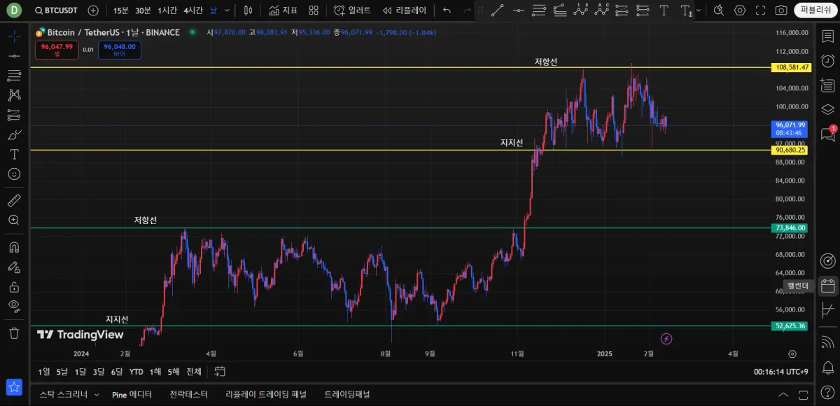Select the crosshair cursor tool
The image size is (840, 406).
pos(14,36)
